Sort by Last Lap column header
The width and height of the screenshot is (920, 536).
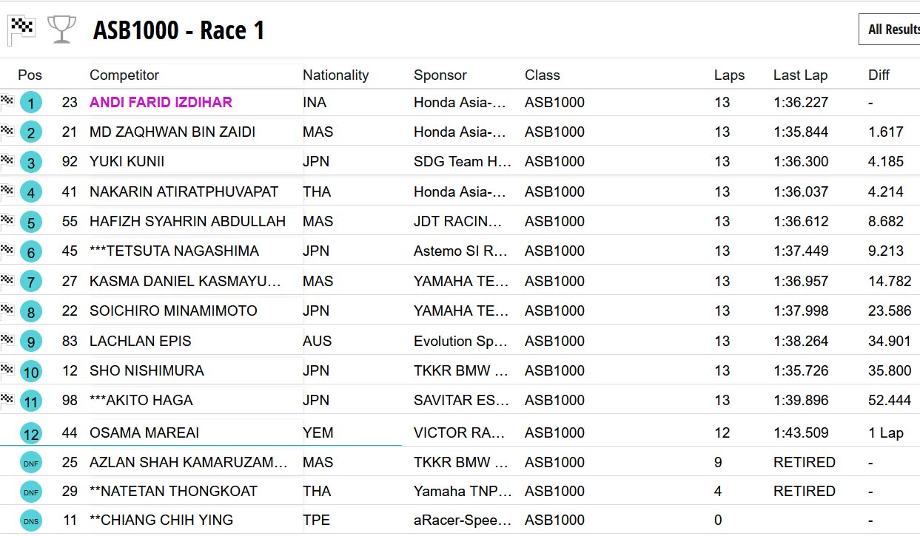[800, 75]
